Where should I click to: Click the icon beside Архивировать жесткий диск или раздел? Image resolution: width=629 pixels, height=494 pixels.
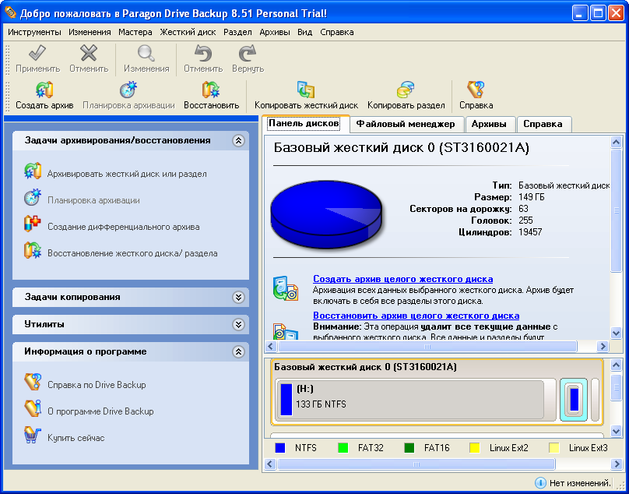point(33,171)
